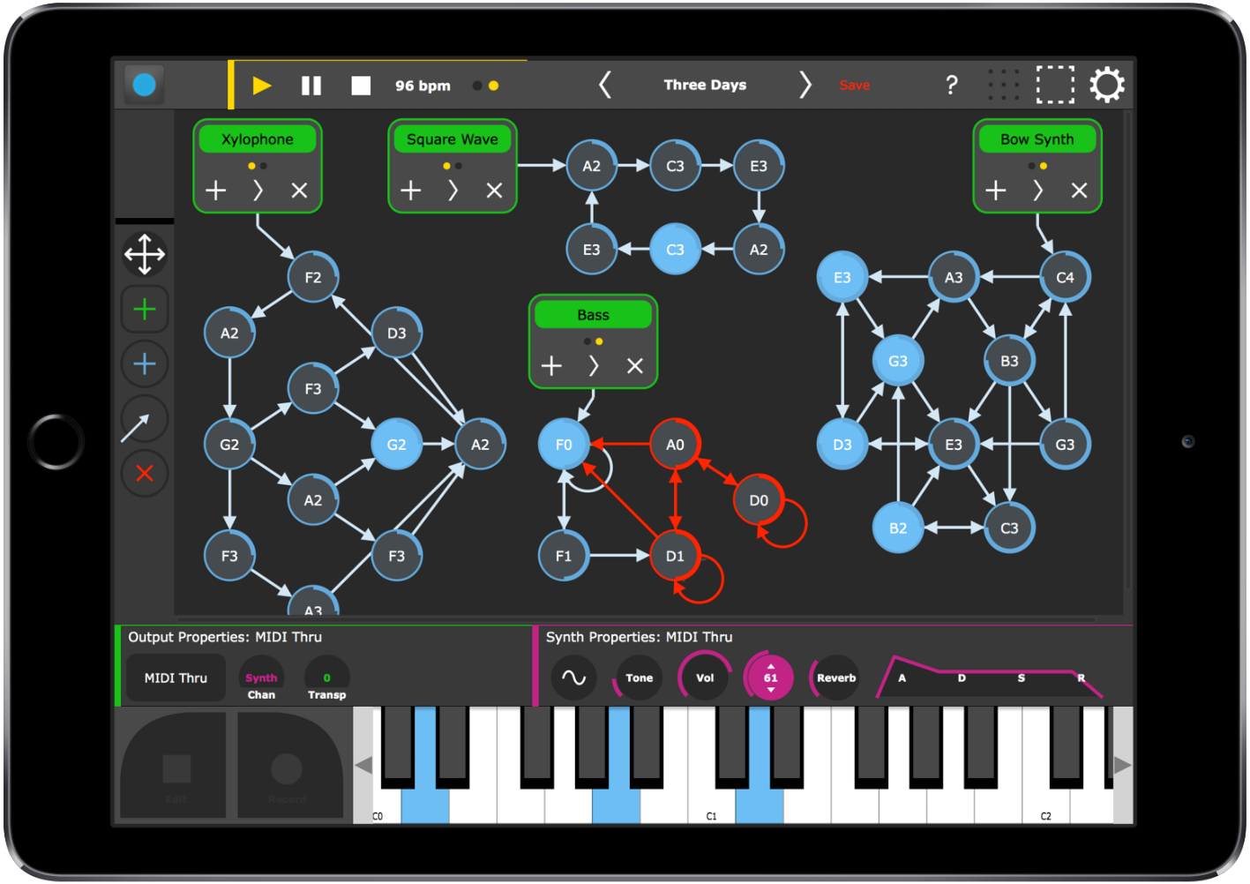Click the sine waveform icon in Synth Properties

point(573,678)
